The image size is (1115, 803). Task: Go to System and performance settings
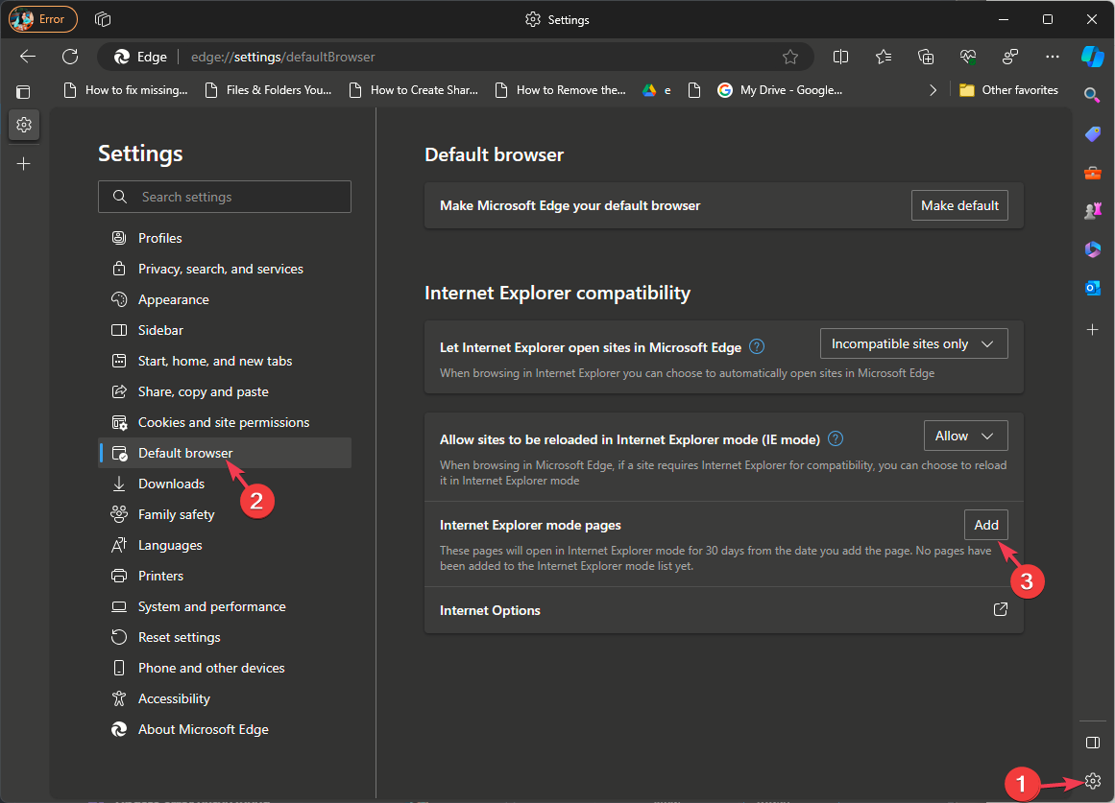tap(211, 606)
